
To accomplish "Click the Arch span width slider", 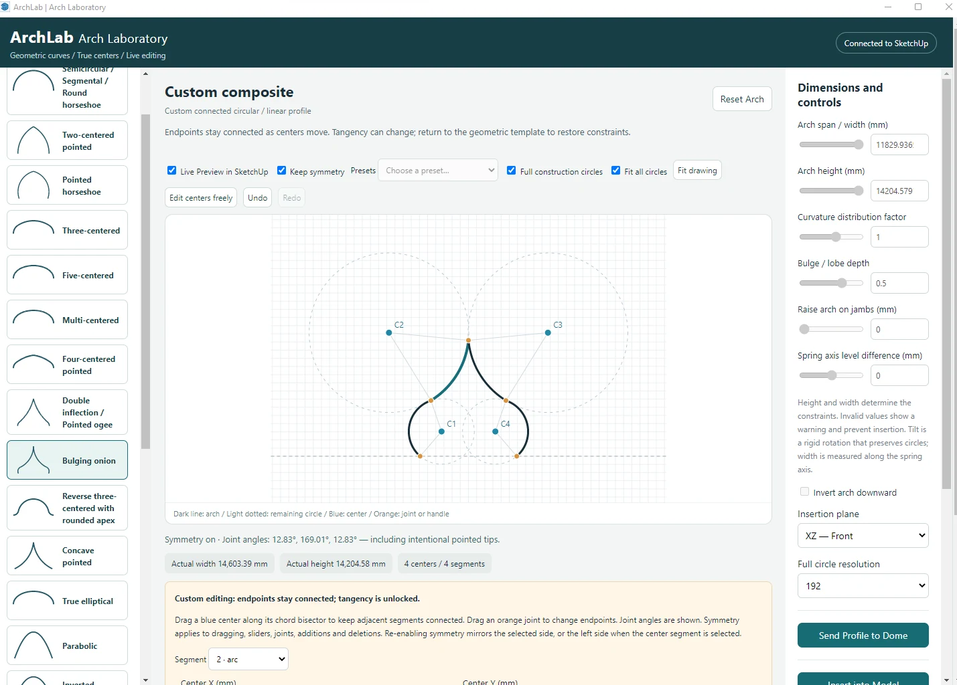I will coord(831,144).
